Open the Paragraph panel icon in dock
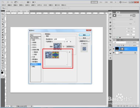The height and width of the screenshot is (108, 140). [x=110, y=45]
